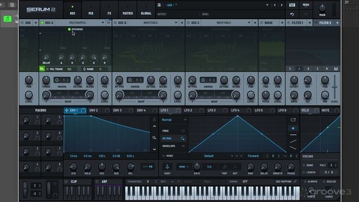
Task: Open the MENU dropdown
Action: pos(306,5)
